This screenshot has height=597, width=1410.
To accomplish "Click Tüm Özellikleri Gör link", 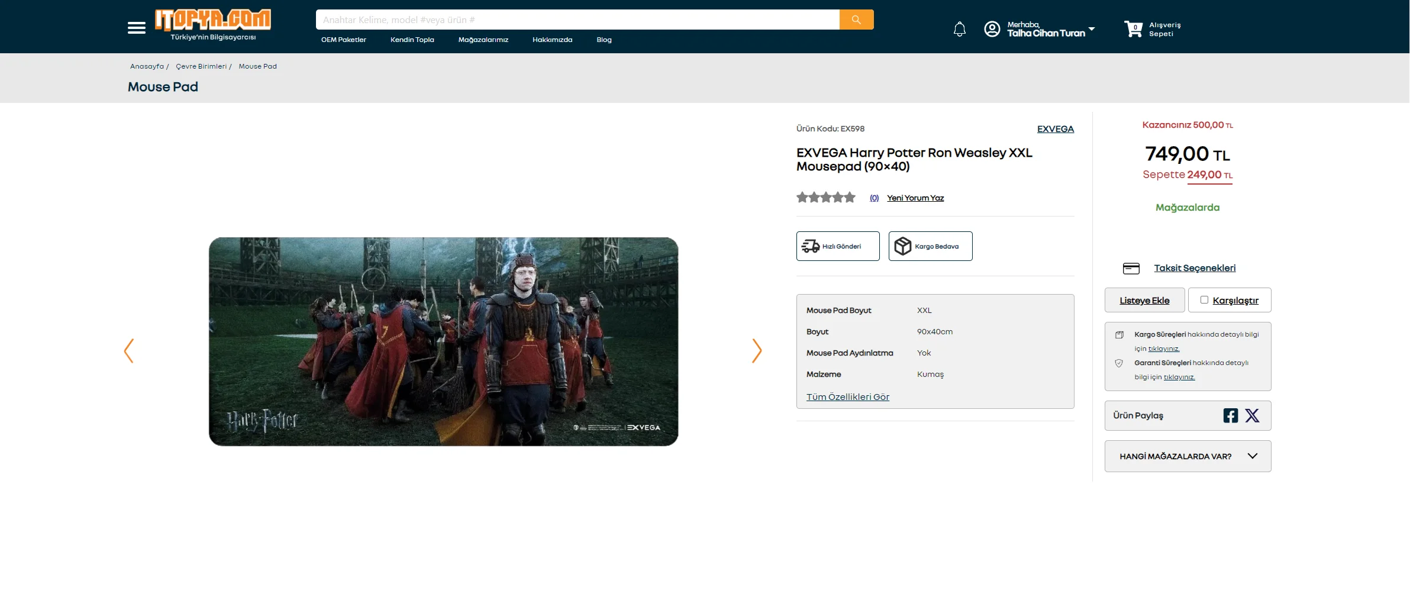I will click(848, 397).
